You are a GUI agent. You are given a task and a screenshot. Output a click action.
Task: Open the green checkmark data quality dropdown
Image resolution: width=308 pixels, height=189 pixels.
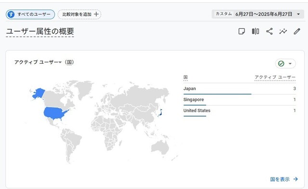[x=285, y=63]
